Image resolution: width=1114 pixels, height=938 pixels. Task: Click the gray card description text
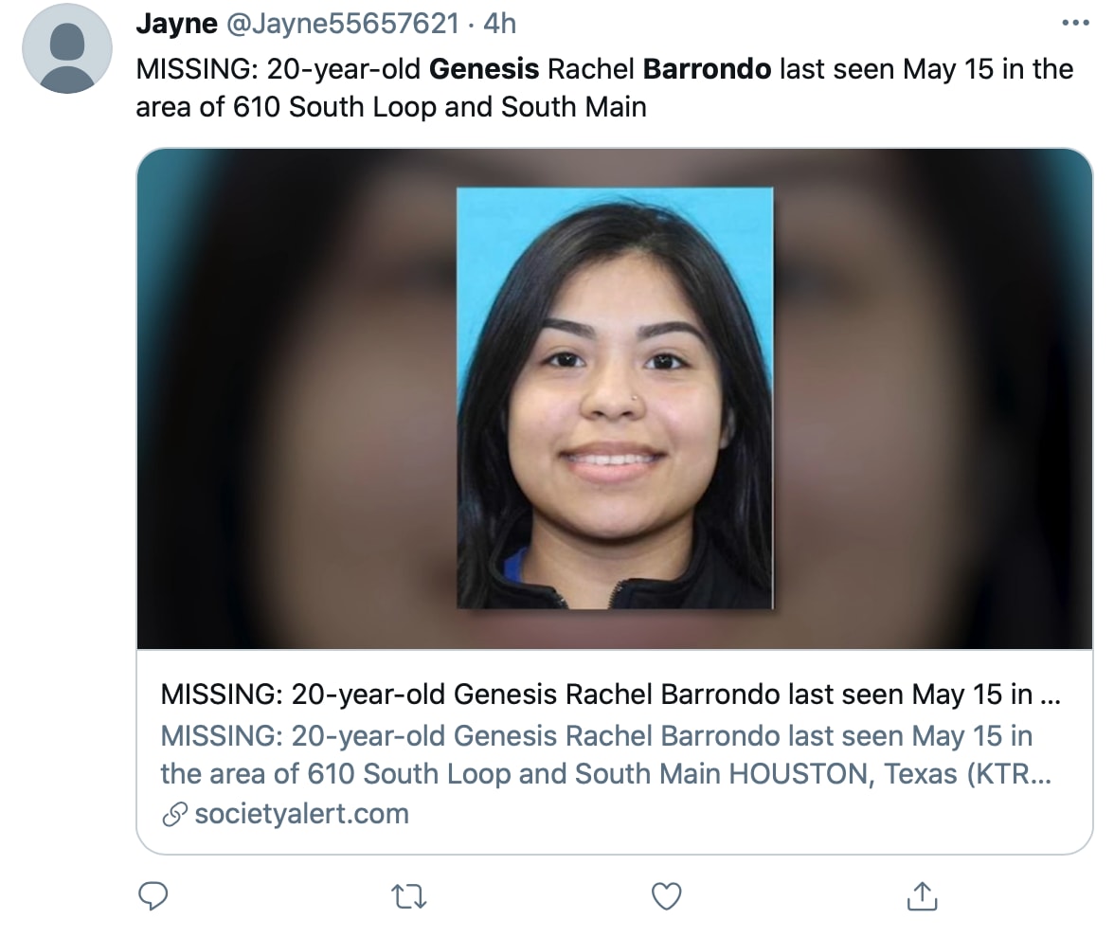point(606,754)
